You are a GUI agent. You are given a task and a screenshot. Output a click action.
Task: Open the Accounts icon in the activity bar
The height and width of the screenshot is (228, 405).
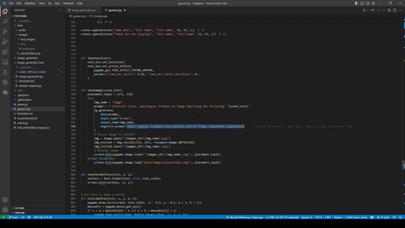pyautogui.click(x=5, y=199)
